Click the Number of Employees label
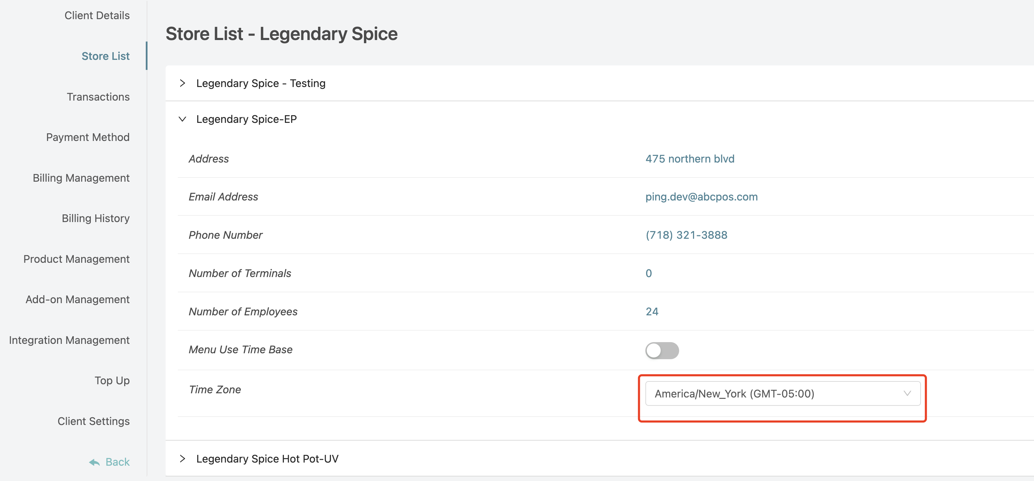 (243, 312)
